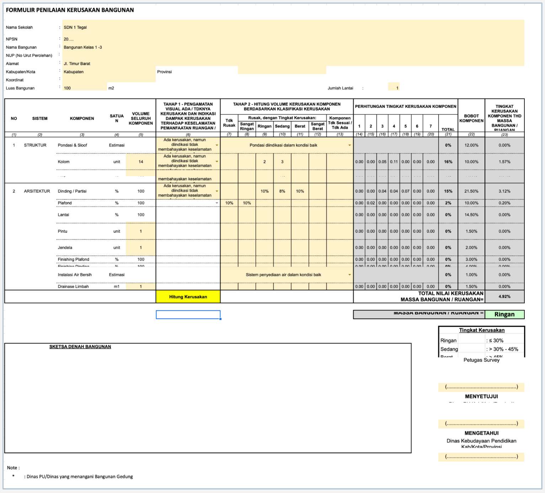Image resolution: width=545 pixels, height=493 pixels.
Task: Select the Jendela volume cell with 1
Action: [141, 248]
